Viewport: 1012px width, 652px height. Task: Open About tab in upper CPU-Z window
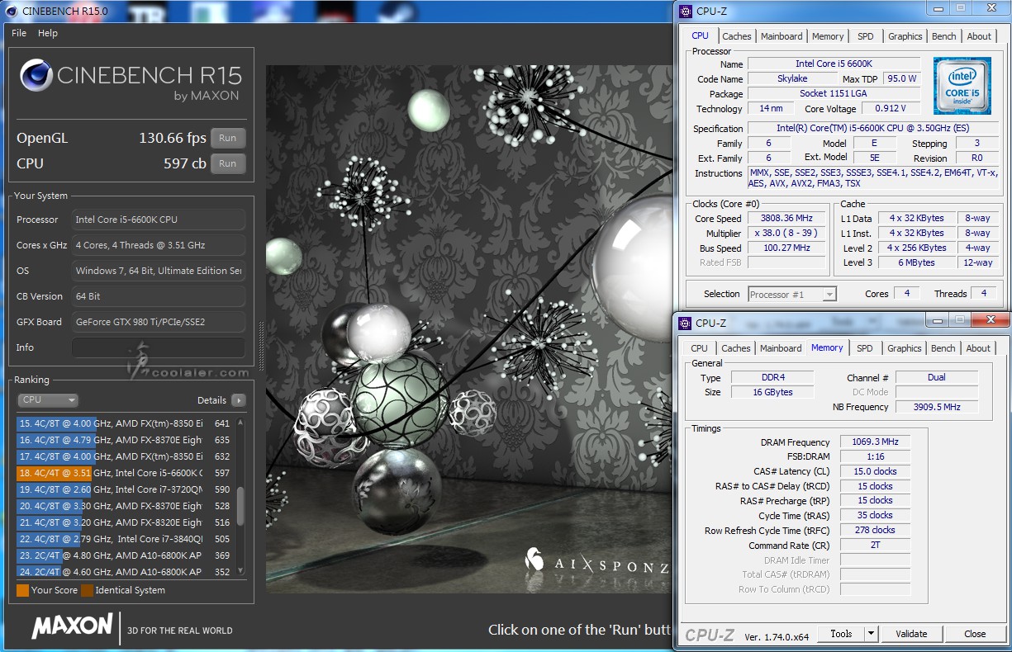click(979, 36)
